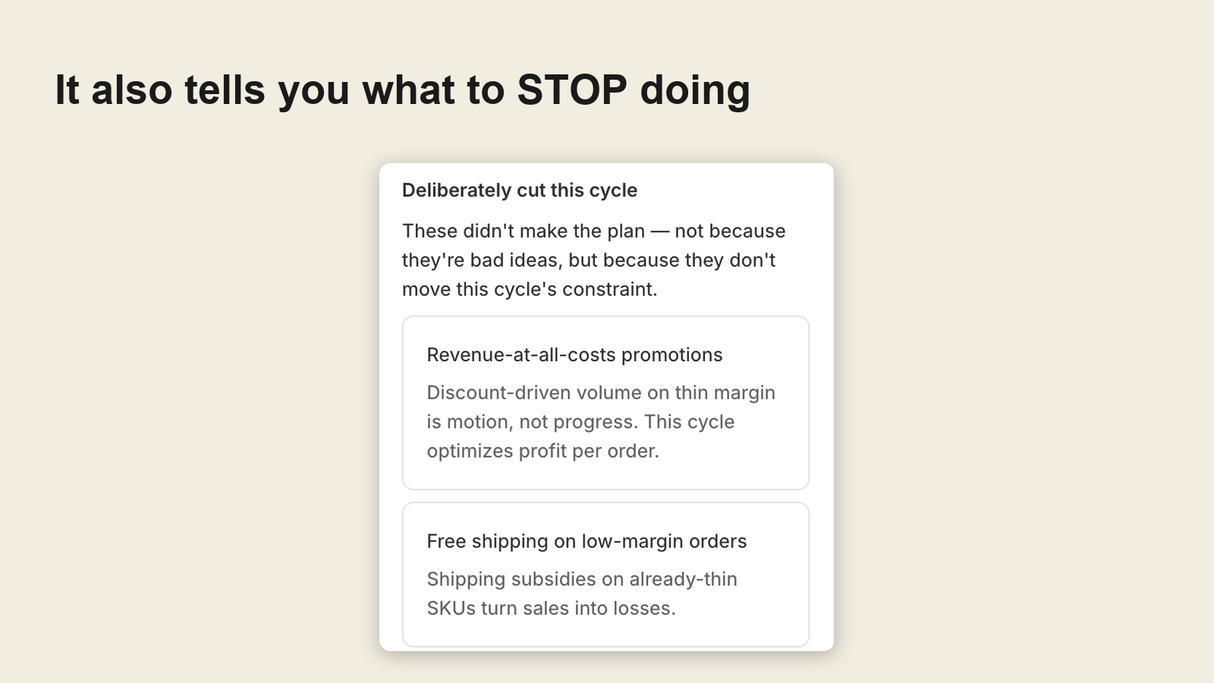Click the slide title about STOP doing
1214x683 pixels.
point(402,90)
